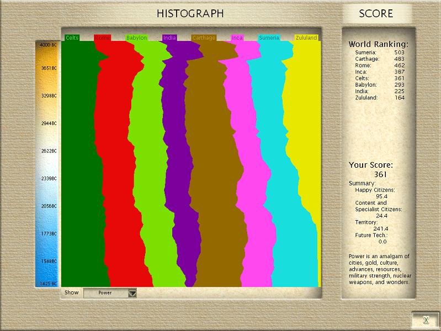Click the Carthage label above the graph
This screenshot has height=331, width=441.
[x=204, y=38]
